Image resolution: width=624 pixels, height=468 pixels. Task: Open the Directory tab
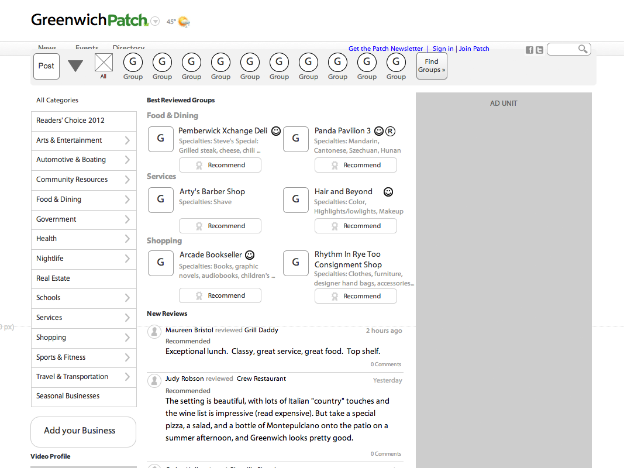click(x=128, y=48)
